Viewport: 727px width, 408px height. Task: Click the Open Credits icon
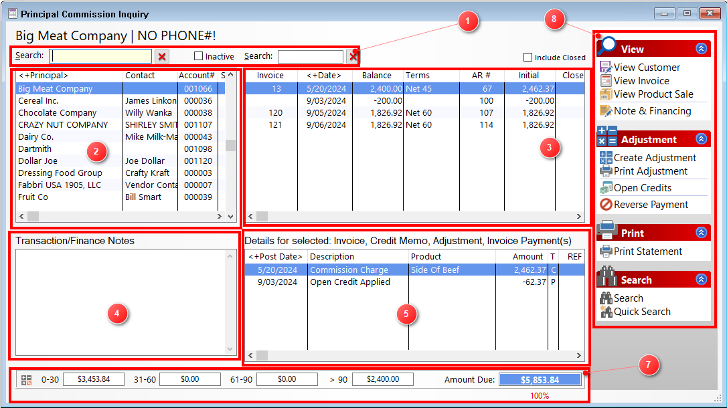point(606,188)
